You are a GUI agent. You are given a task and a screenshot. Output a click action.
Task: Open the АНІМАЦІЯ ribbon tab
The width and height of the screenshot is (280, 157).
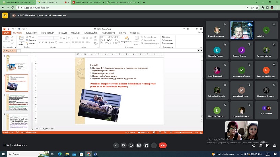tap(75, 33)
